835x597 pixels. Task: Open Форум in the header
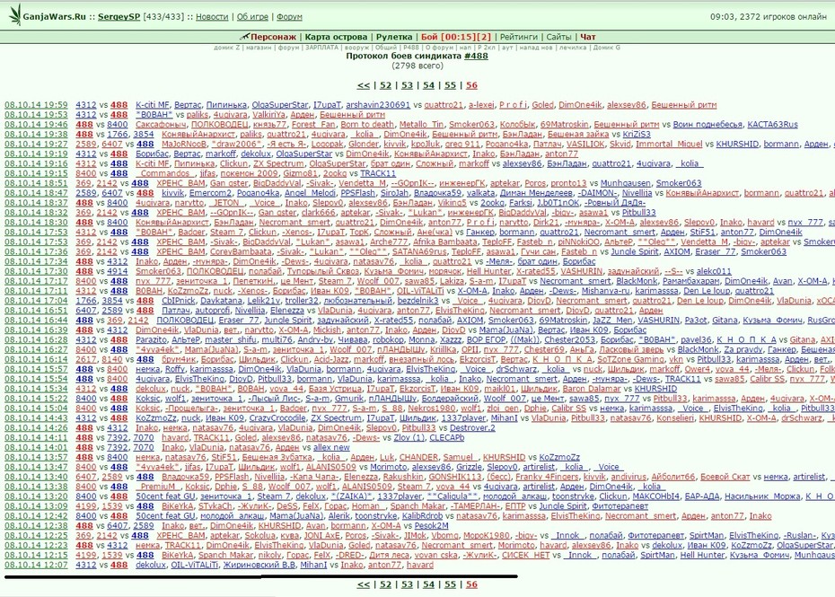coord(290,16)
